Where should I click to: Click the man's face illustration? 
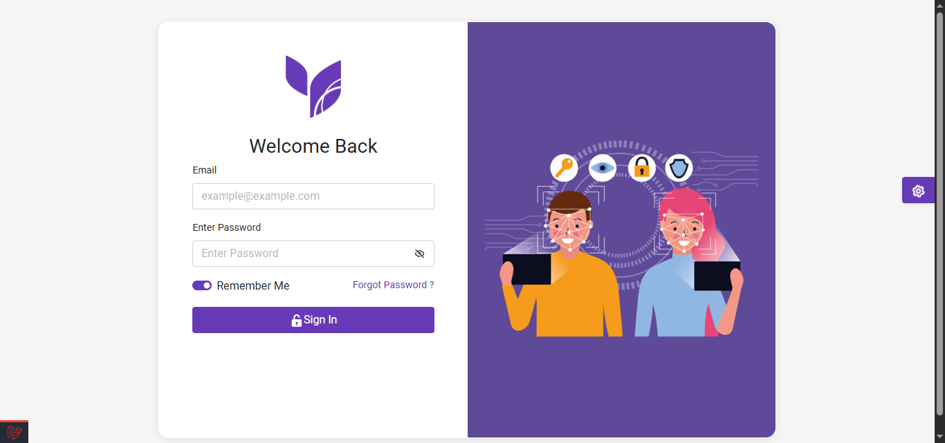point(569,228)
